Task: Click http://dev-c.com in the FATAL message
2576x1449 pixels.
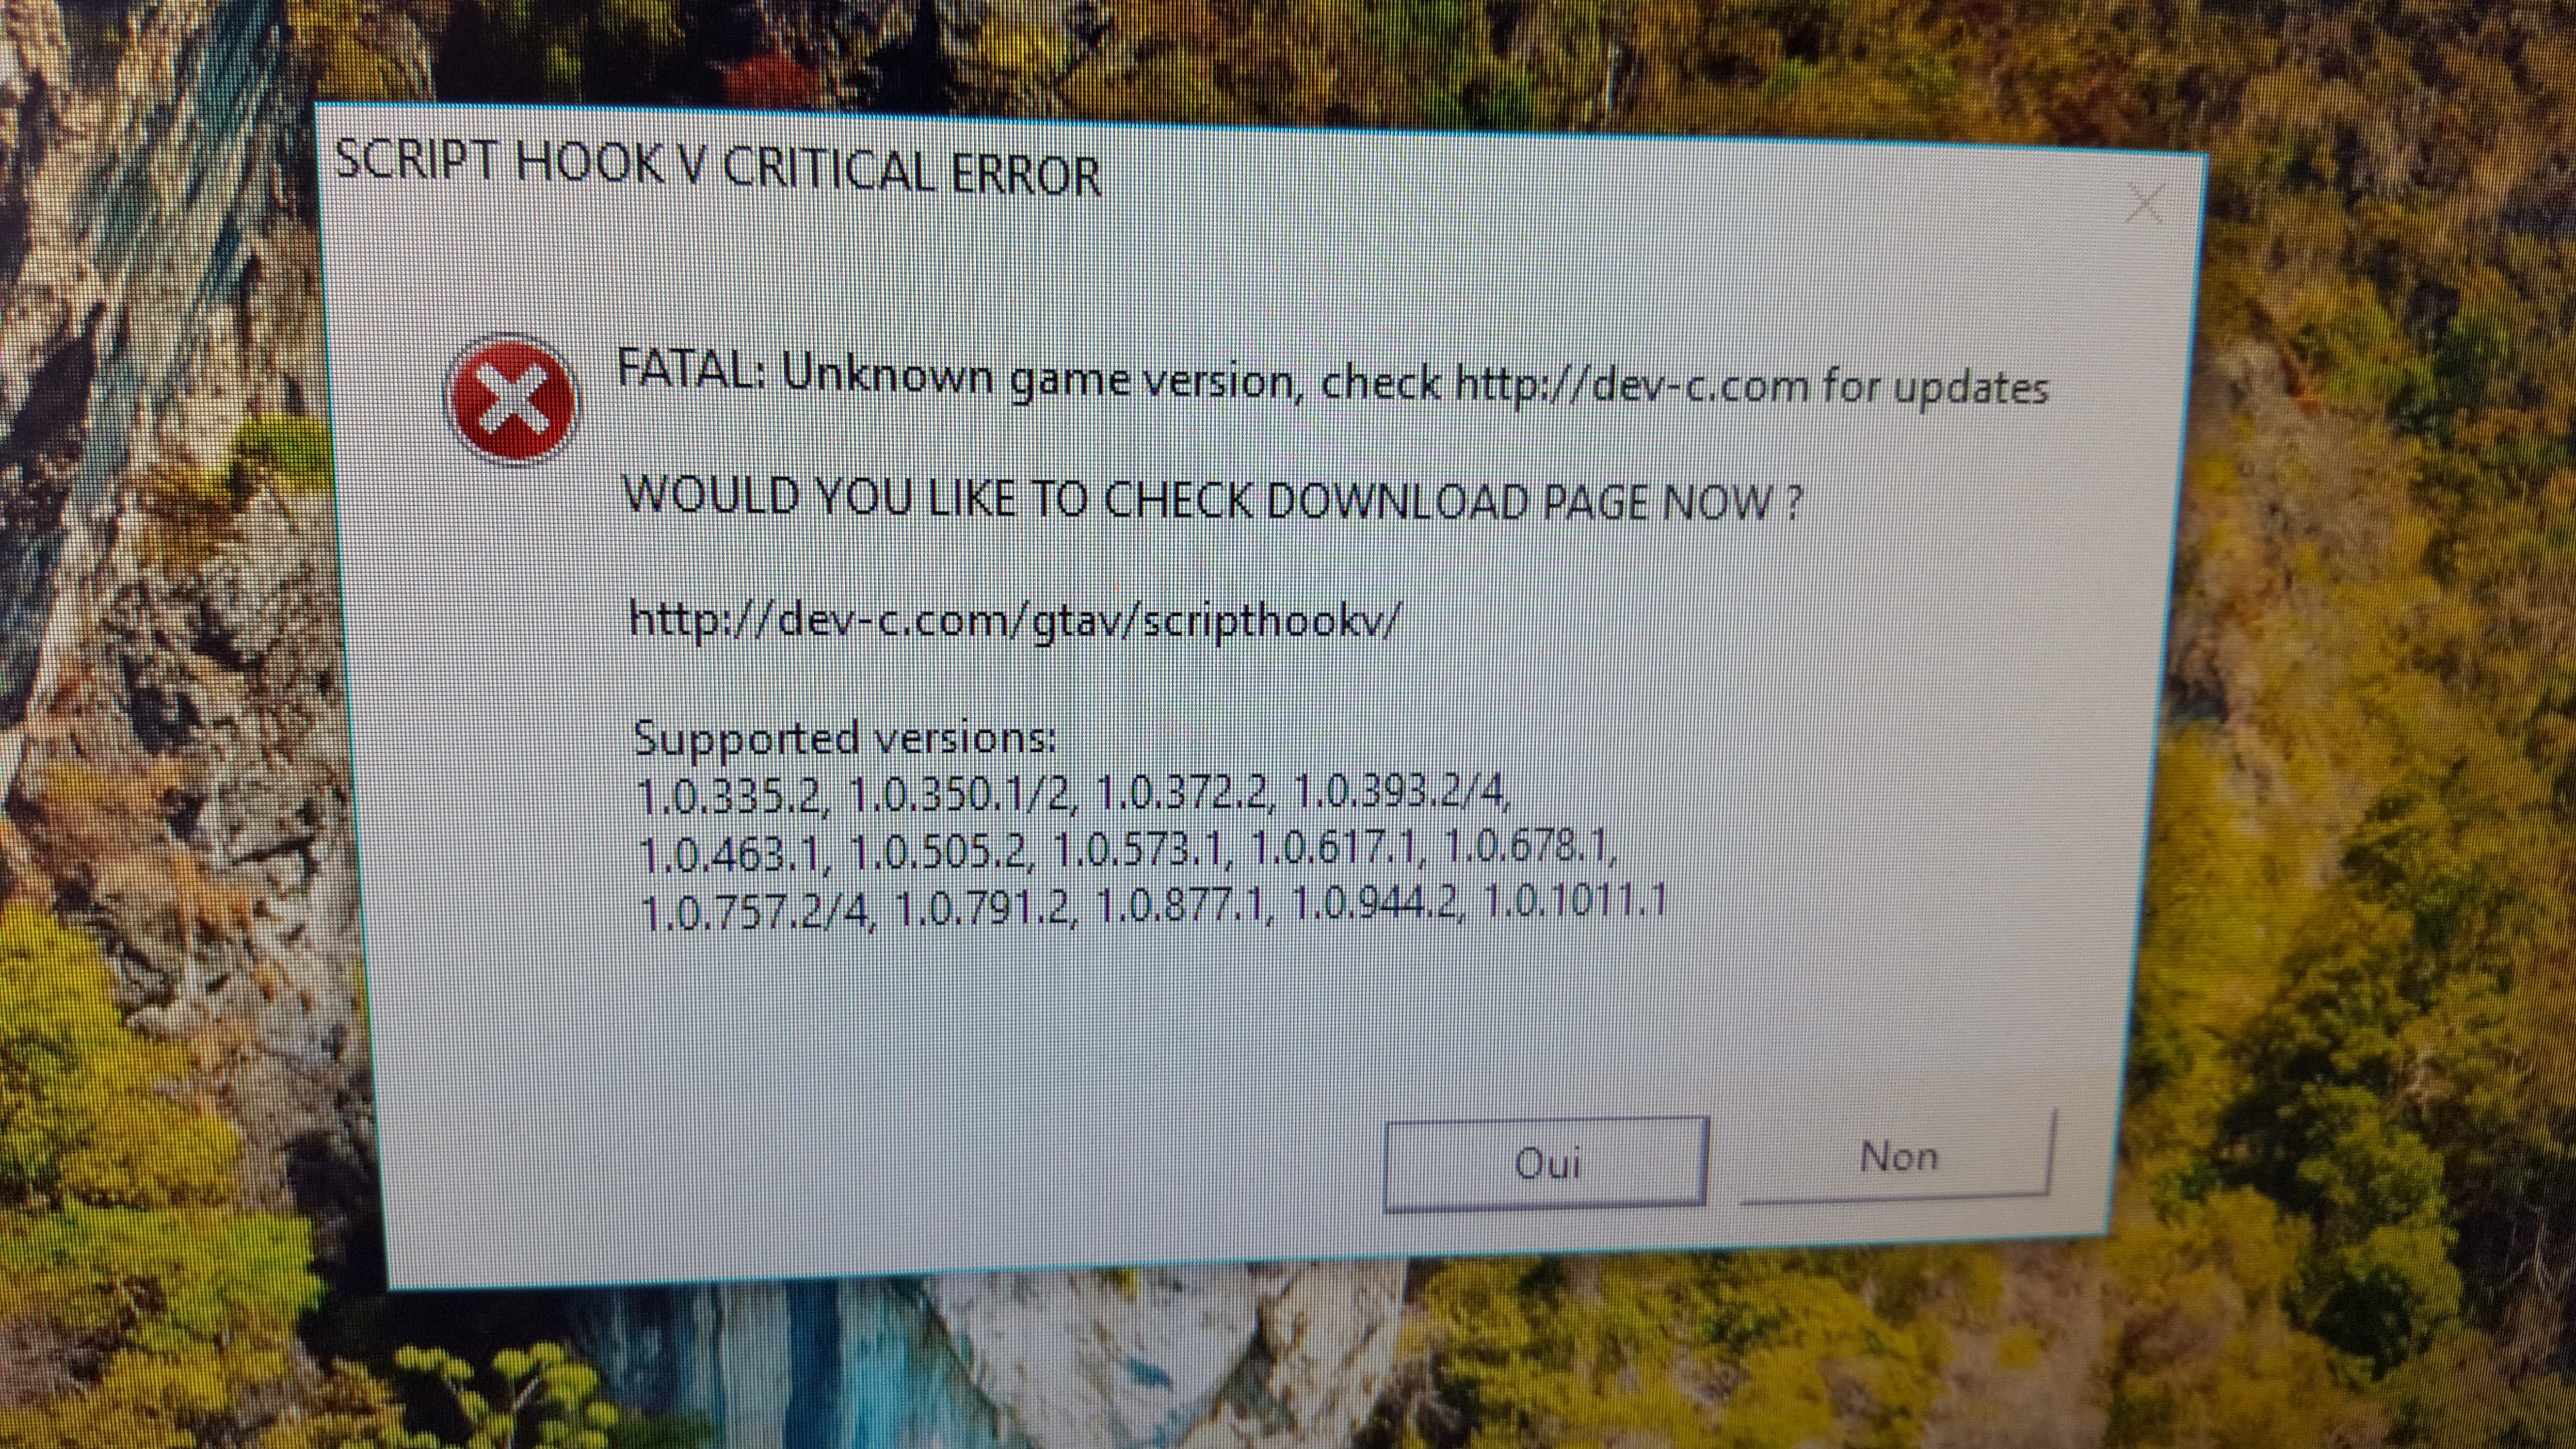Action: click(1631, 385)
